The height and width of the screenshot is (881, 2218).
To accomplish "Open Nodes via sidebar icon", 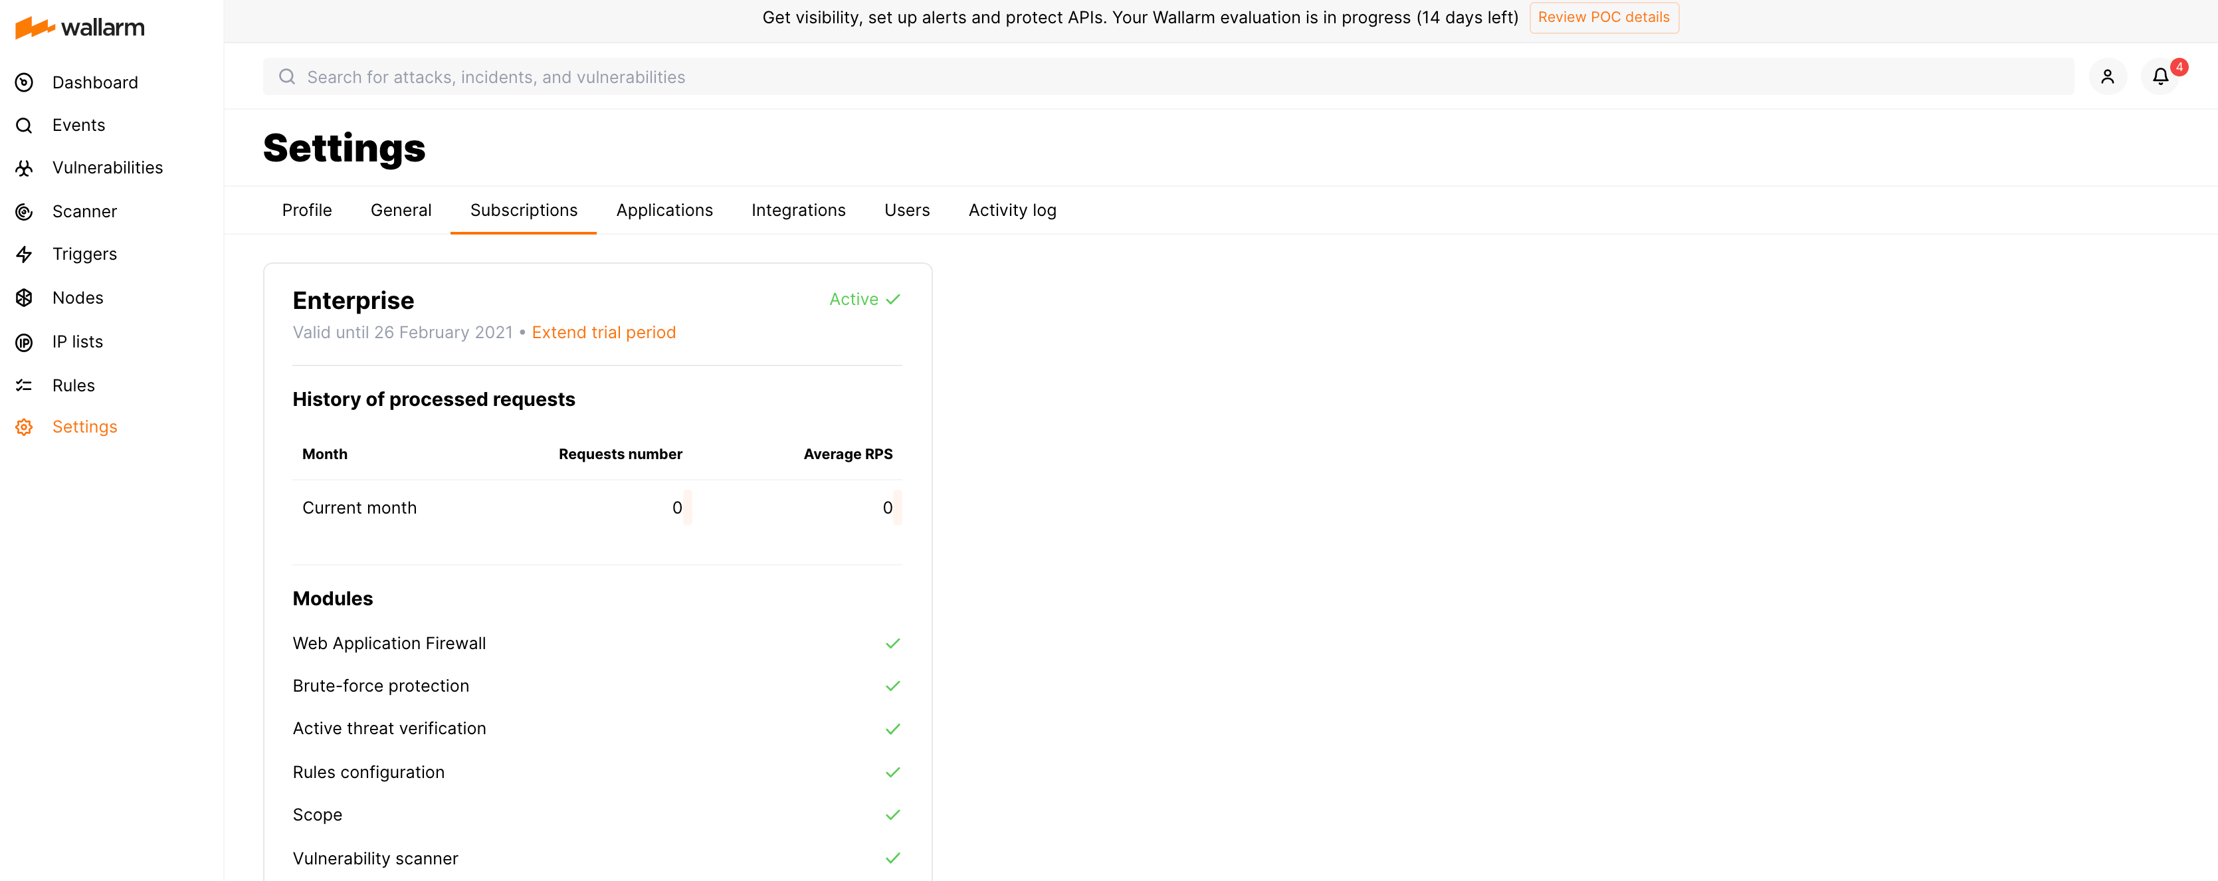I will click(24, 298).
